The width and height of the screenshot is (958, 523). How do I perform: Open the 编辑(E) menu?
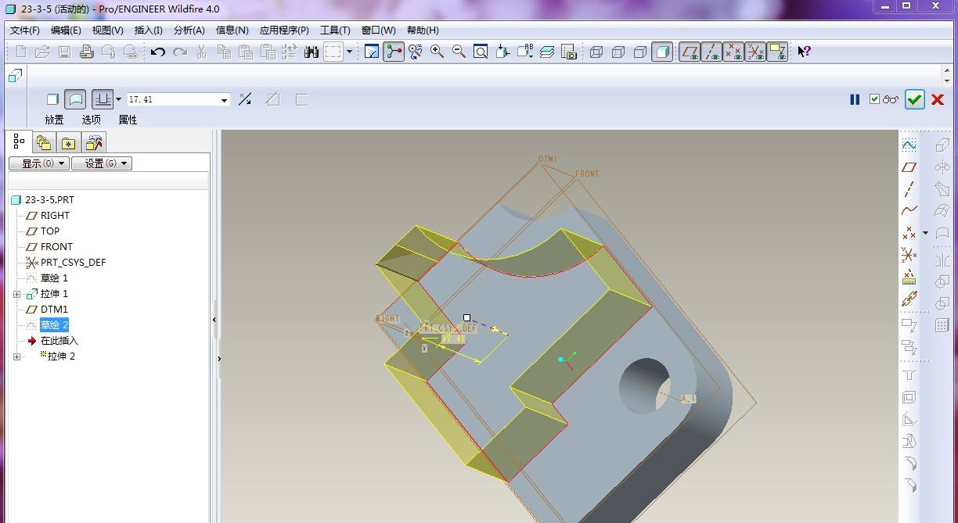(66, 30)
